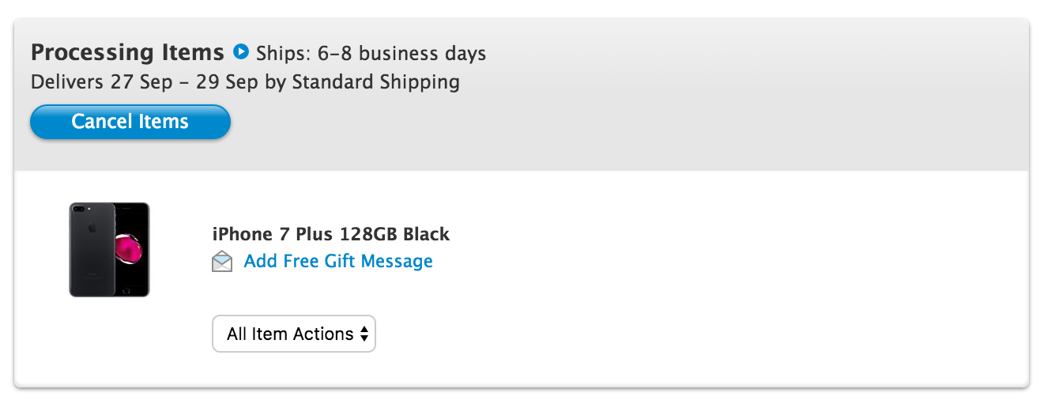Image resolution: width=1059 pixels, height=408 pixels.
Task: Click the word 'Black' in the product name
Action: (x=426, y=234)
